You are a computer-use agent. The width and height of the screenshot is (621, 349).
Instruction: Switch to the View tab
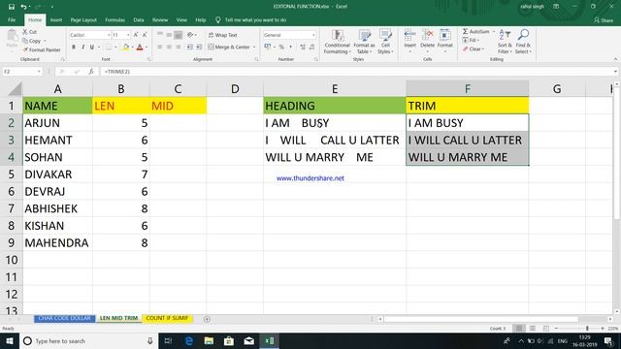181,19
